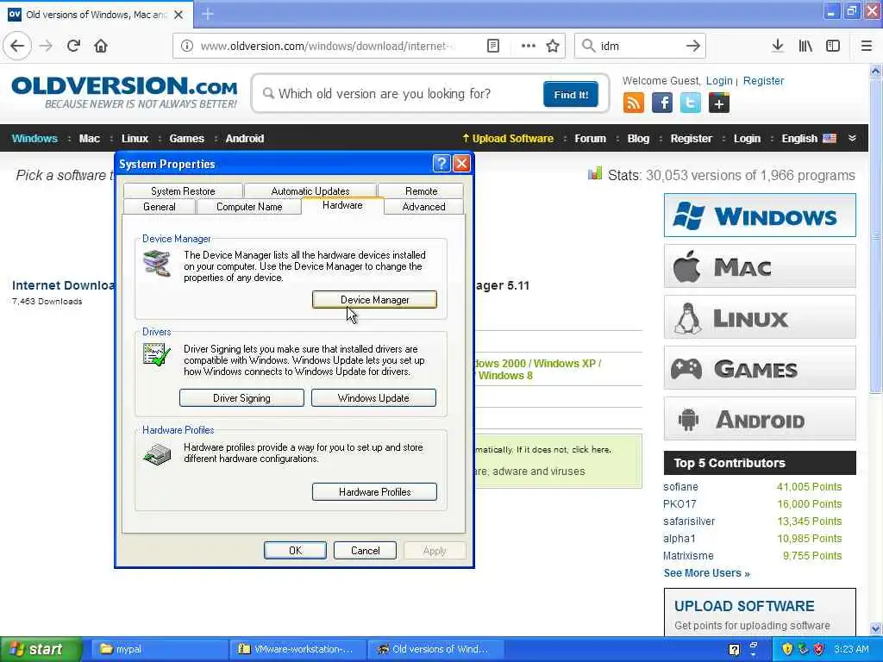Open the Android item in site nav
The height and width of the screenshot is (662, 883).
point(244,139)
